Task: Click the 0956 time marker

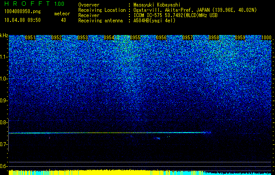Action: tap(161, 38)
